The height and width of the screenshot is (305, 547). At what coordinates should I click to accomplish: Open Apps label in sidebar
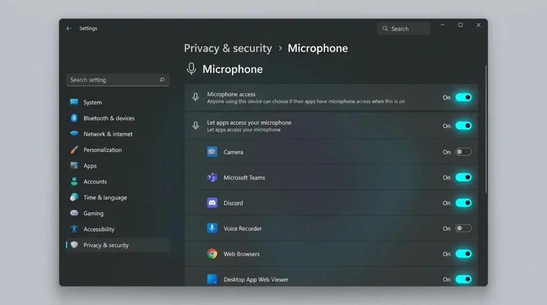90,166
